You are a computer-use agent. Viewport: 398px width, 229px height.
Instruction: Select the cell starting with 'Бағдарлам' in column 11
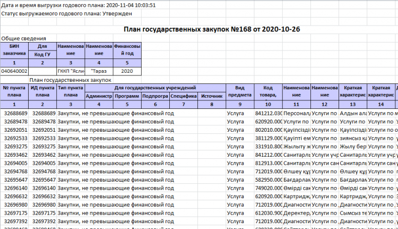click(x=297, y=180)
